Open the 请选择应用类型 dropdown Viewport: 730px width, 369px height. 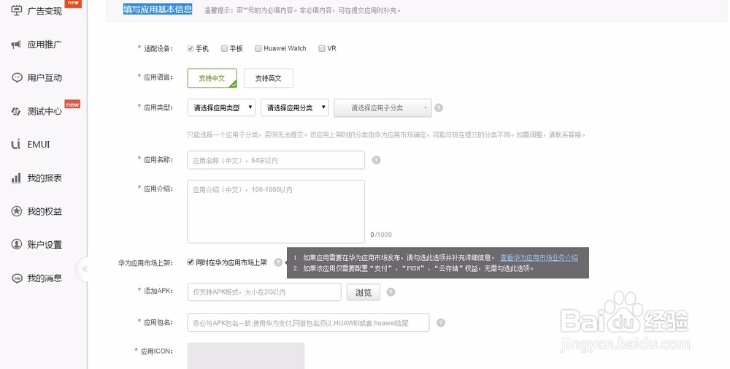click(222, 107)
